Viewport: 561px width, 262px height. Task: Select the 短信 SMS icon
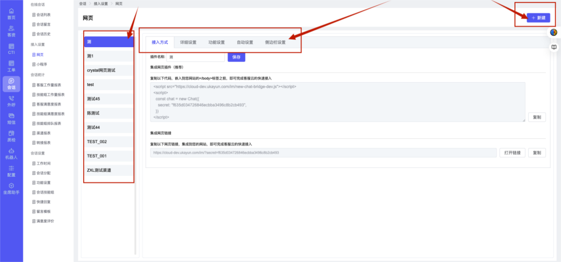[x=11, y=119]
